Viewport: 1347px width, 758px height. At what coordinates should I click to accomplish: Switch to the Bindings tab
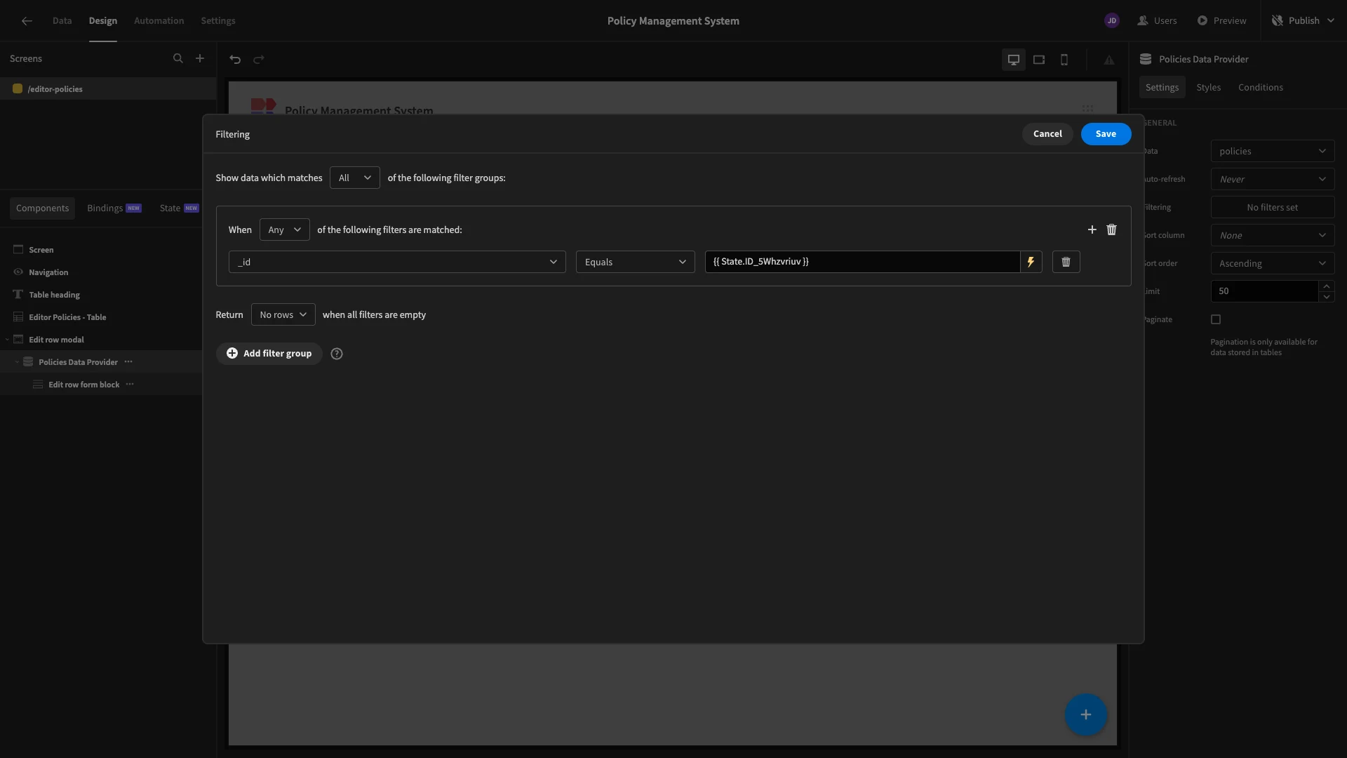pyautogui.click(x=105, y=208)
